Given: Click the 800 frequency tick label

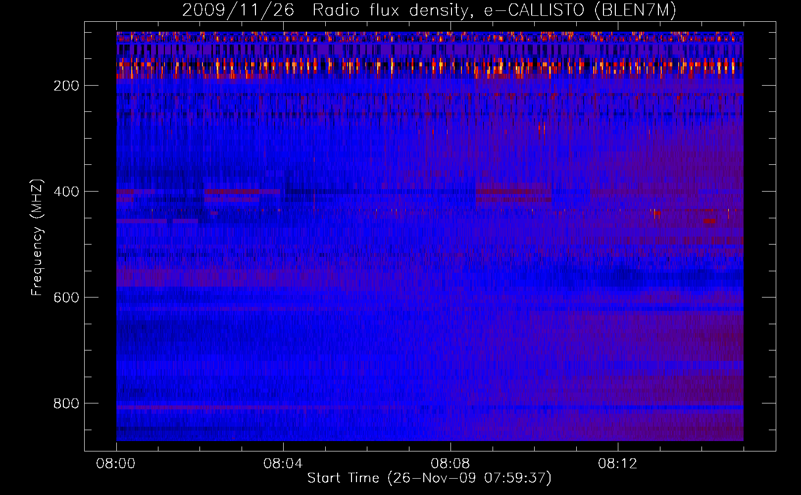Looking at the screenshot, I should point(66,403).
